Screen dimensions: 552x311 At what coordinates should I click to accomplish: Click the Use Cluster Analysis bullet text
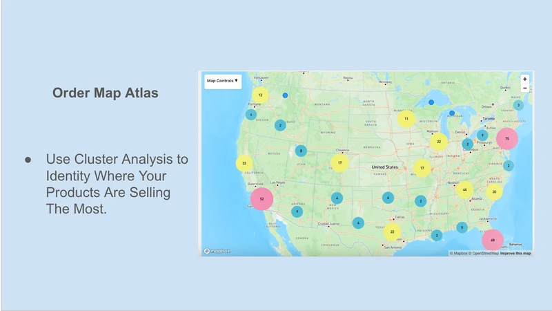click(x=117, y=184)
